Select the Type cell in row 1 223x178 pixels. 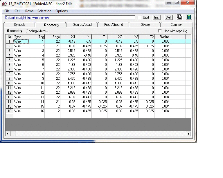(x=21, y=41)
